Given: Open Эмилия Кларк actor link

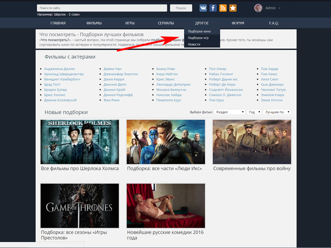Looking at the screenshot, I should 273,95.
